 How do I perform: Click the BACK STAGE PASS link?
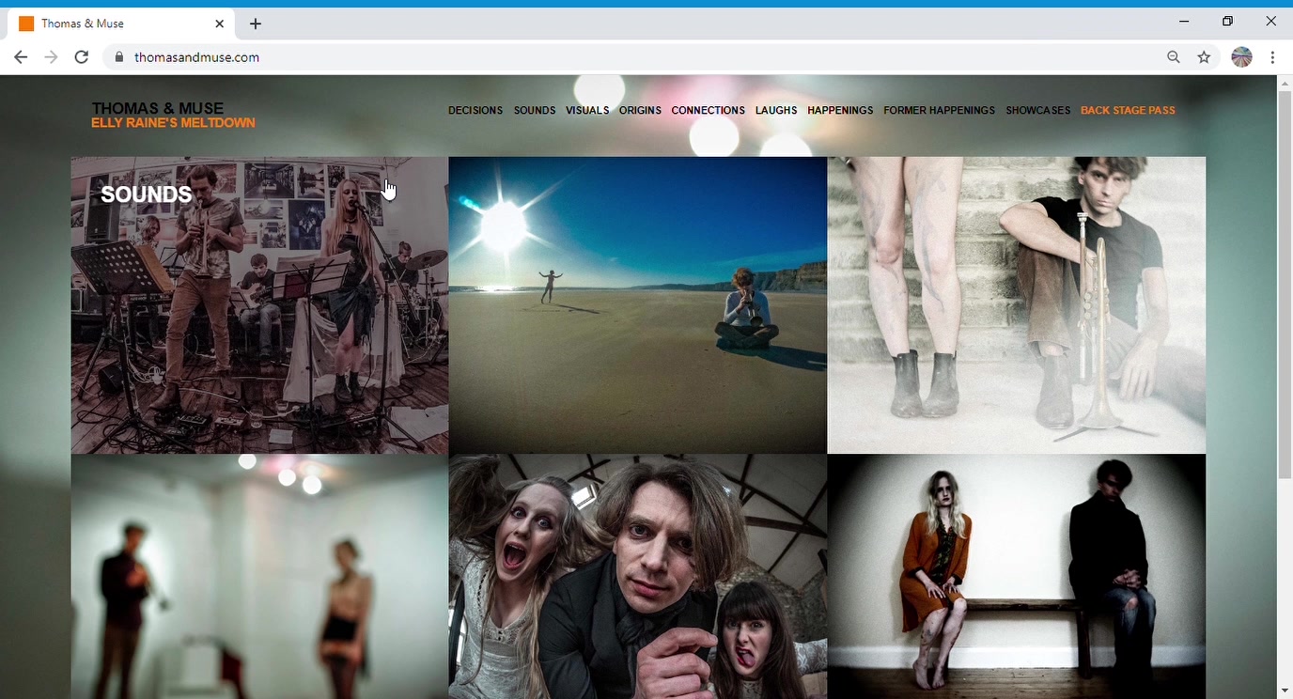1128,111
